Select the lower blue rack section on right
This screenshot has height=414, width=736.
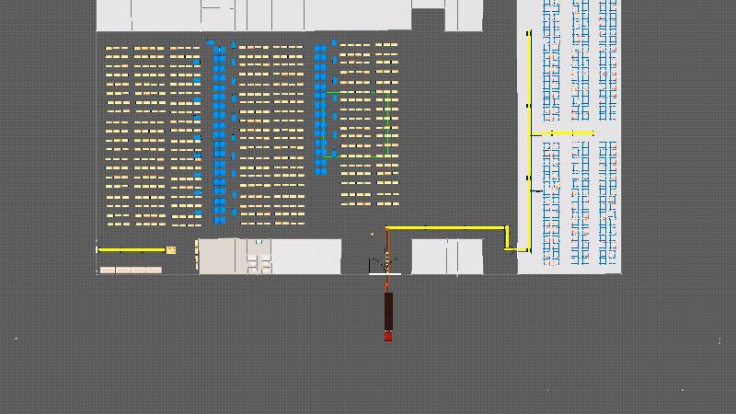[580, 202]
